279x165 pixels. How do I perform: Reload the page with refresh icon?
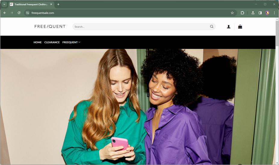(19, 13)
